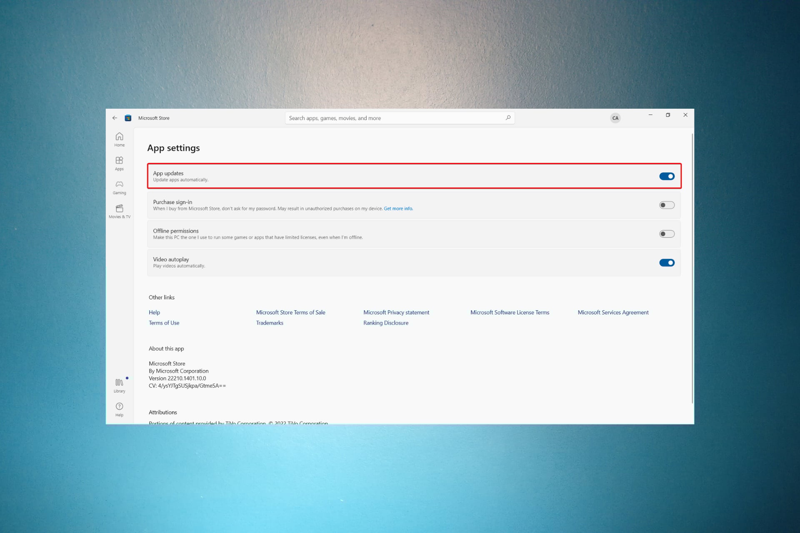Open the Library section
800x533 pixels.
119,384
